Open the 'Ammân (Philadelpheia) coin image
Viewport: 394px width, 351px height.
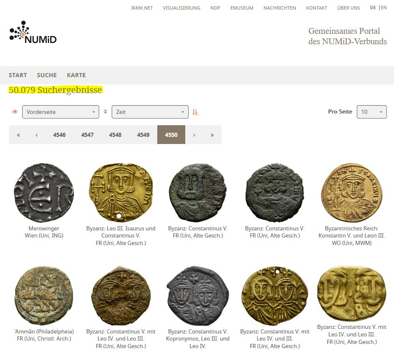click(44, 295)
